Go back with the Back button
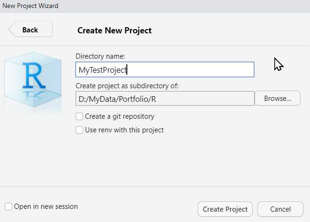The height and width of the screenshot is (222, 310). (31, 30)
